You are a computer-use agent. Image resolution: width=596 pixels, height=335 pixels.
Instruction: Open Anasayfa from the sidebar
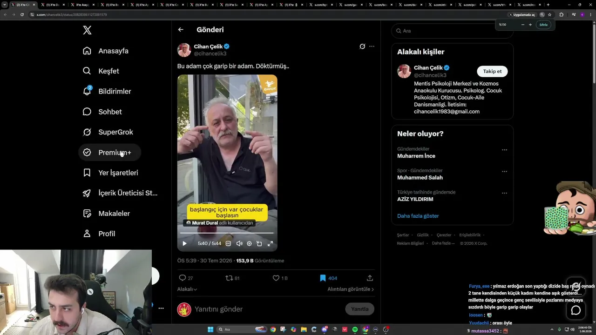[105, 51]
